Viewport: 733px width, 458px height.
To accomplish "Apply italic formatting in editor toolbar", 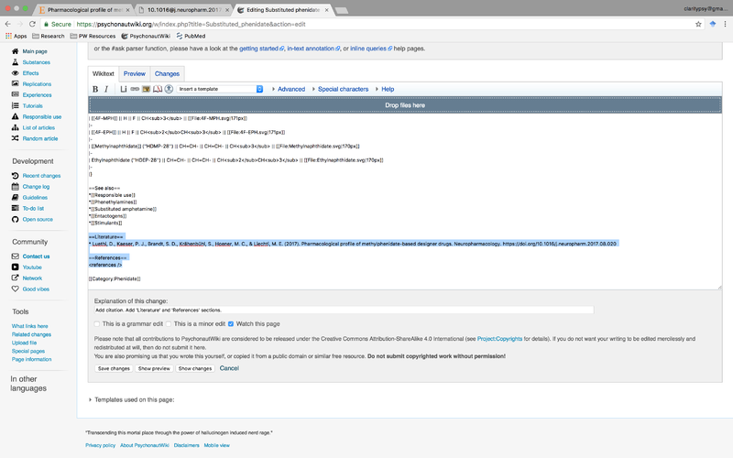I will 106,89.
